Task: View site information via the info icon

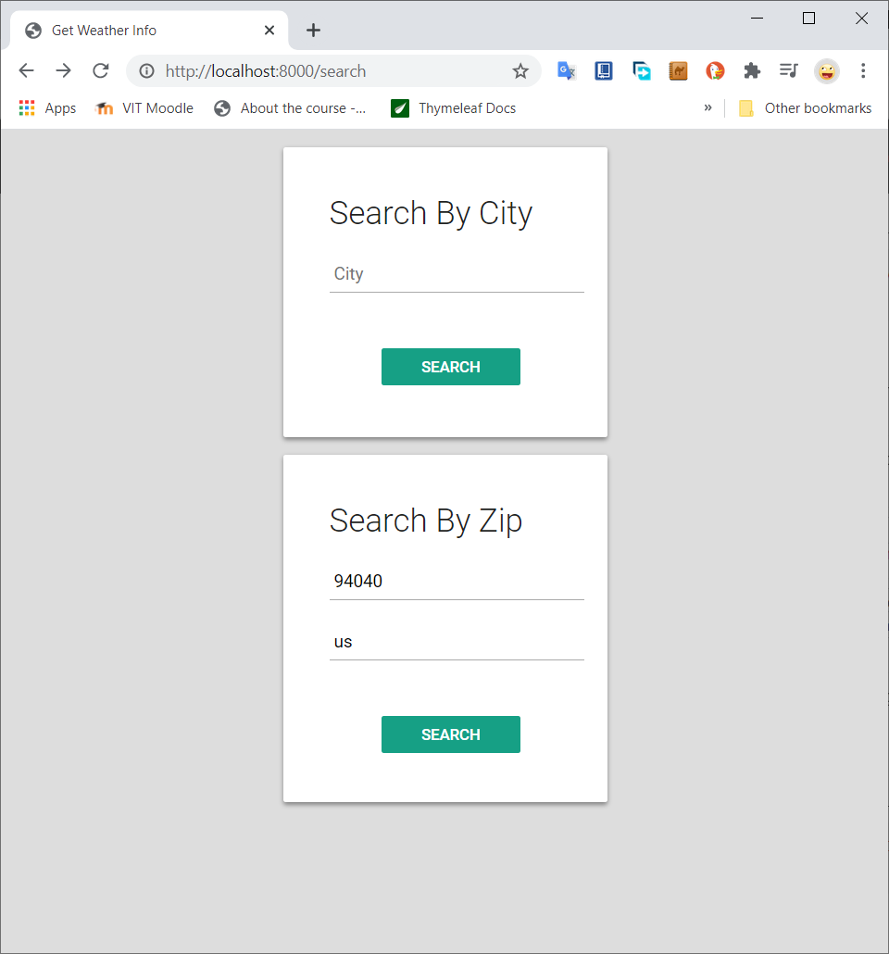Action: tap(146, 70)
